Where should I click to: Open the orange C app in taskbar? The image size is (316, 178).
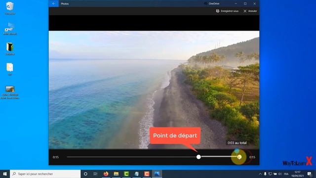tap(147, 174)
